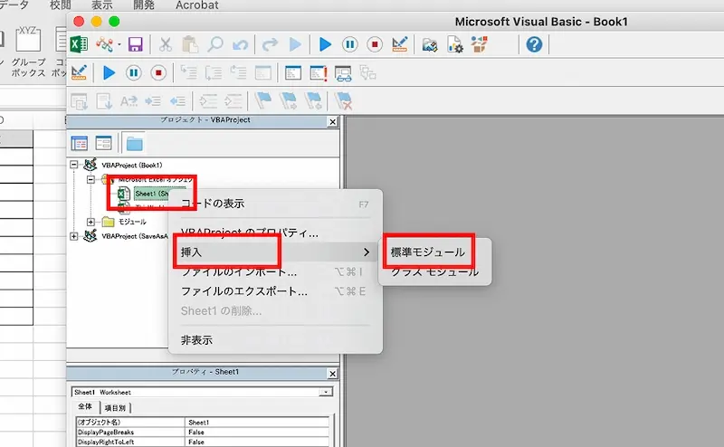Click the DisplayPageBreaks False value cell

(258, 433)
